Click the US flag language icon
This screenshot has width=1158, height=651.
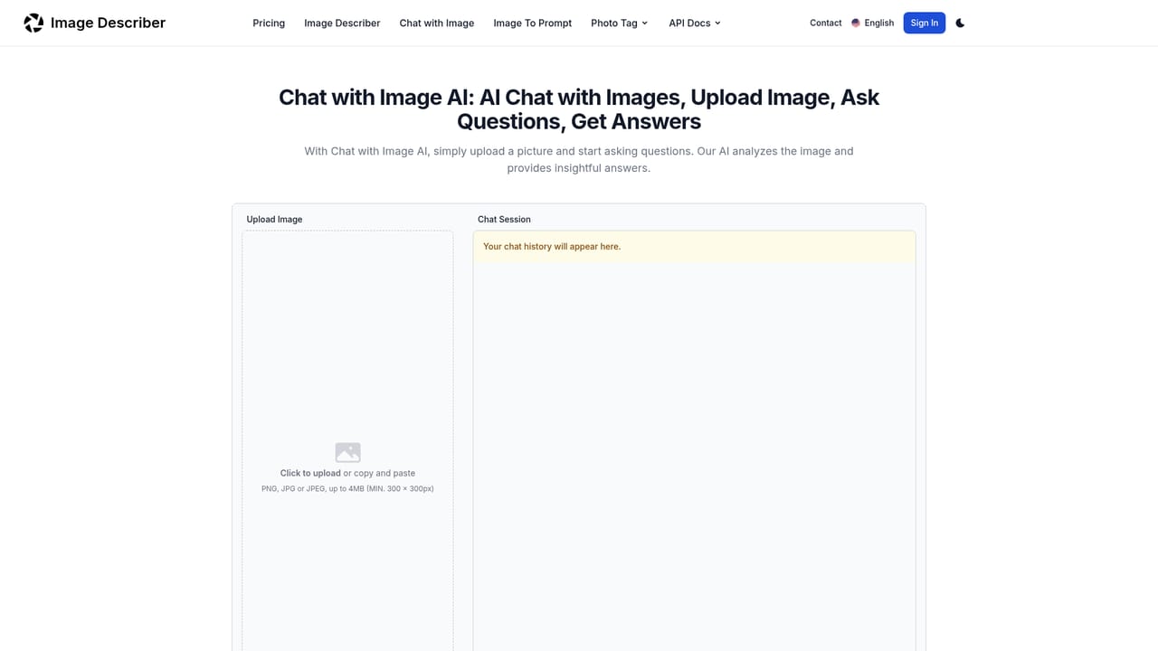[x=856, y=23]
